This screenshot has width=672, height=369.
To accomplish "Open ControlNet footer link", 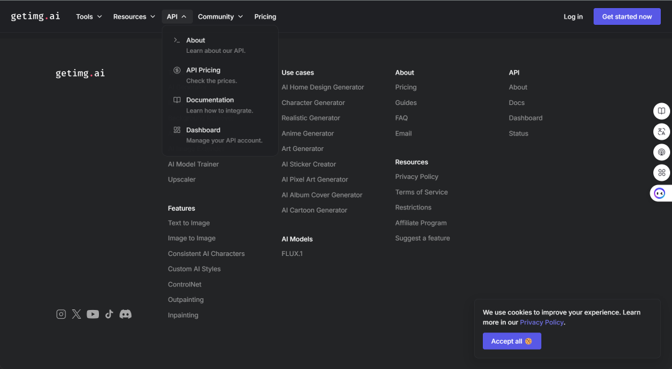I will coord(185,285).
